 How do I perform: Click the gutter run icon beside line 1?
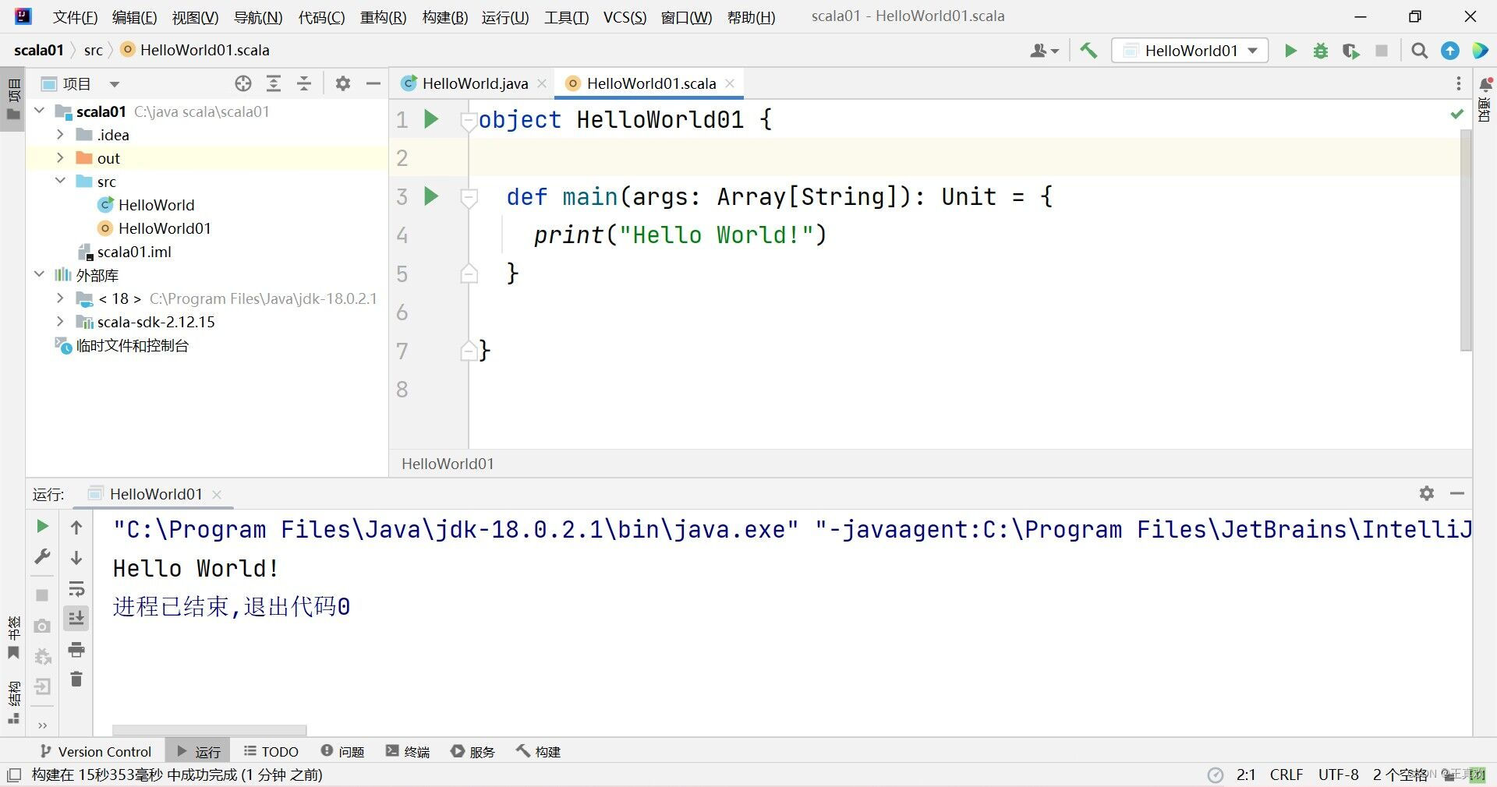[x=432, y=119]
